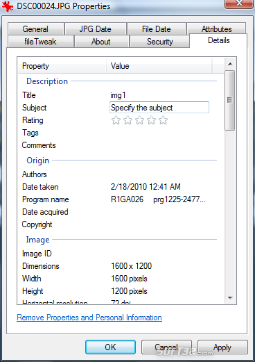Select the Dimensions label
Viewport: 255px width, 362px height.
coord(41,266)
